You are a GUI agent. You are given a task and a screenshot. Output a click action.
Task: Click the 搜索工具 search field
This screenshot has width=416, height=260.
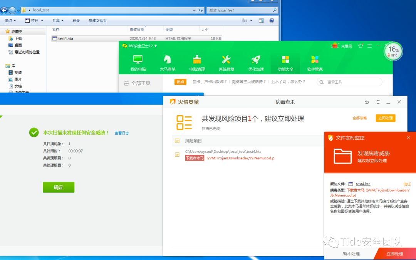349,82
